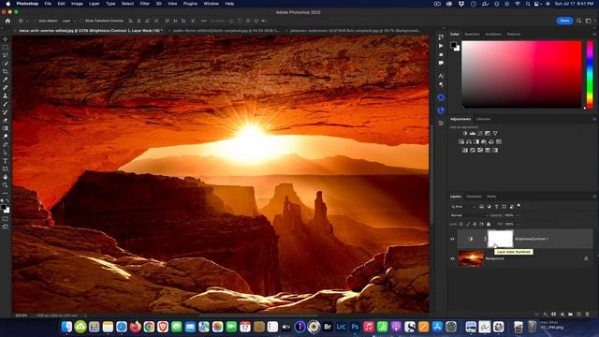Toggle lock all padlock in the Lock row
Screen dimensions: 599x337
pyautogui.click(x=489, y=224)
